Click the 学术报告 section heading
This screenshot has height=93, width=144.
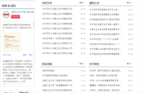[94, 64]
